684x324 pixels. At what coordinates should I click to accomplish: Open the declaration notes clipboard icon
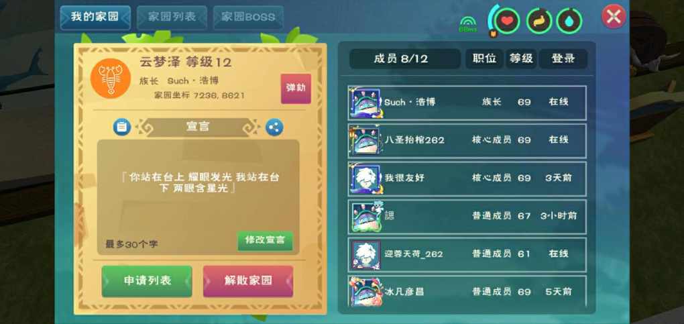coord(121,127)
